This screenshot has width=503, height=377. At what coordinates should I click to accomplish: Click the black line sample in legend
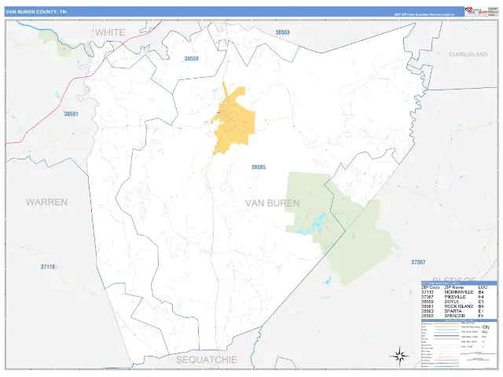pyautogui.click(x=446, y=335)
